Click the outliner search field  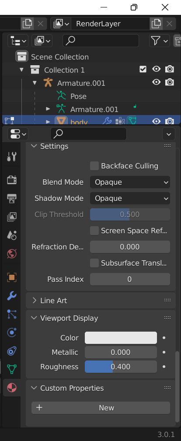pos(101,41)
